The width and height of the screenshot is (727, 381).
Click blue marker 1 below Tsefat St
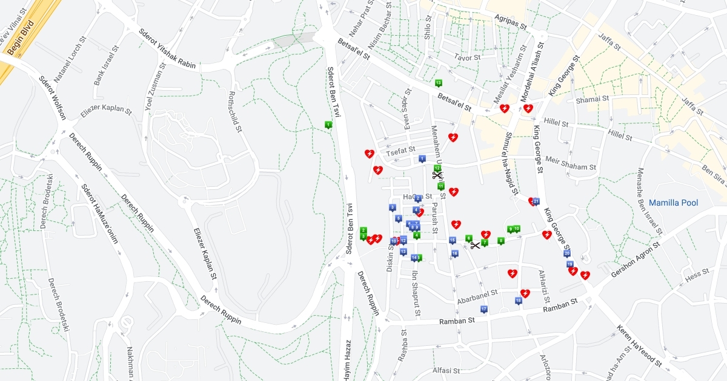point(422,159)
